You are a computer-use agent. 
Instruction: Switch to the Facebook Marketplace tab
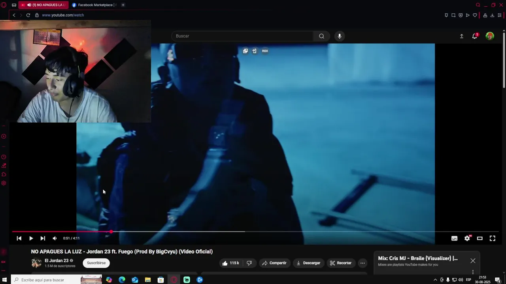[x=94, y=5]
